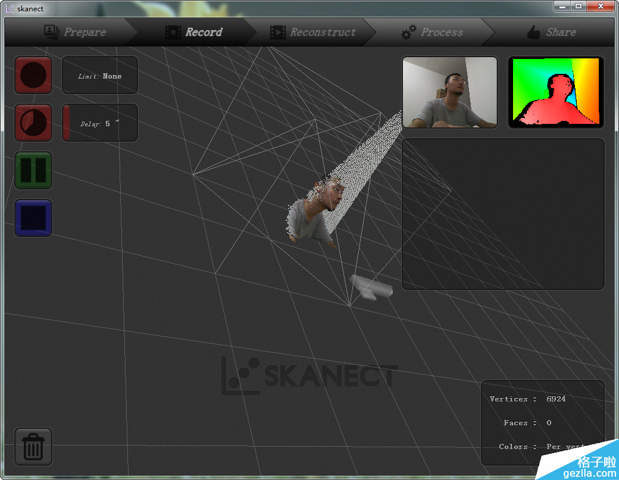Go to the Reconstruct tab
Viewport: 619px width, 480px height.
313,32
